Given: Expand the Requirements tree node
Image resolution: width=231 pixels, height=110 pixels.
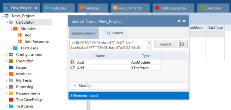Looking at the screenshot, I should click(7, 93).
